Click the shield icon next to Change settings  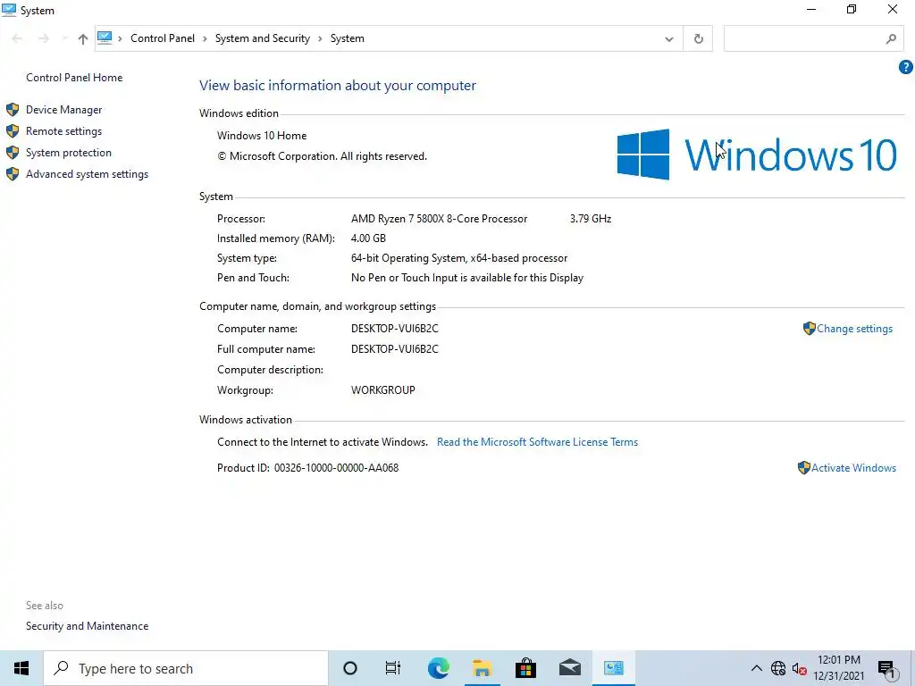[x=809, y=329]
